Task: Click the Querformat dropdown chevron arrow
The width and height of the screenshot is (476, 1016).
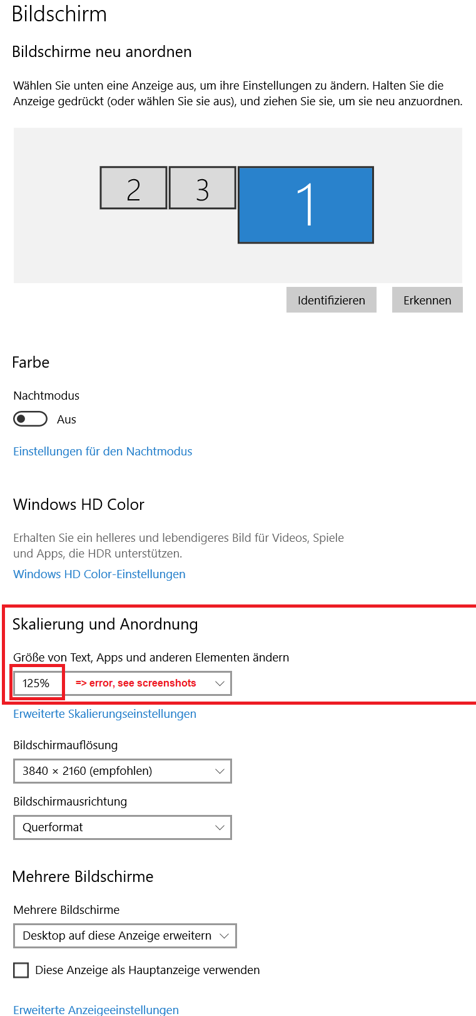Action: (x=220, y=827)
